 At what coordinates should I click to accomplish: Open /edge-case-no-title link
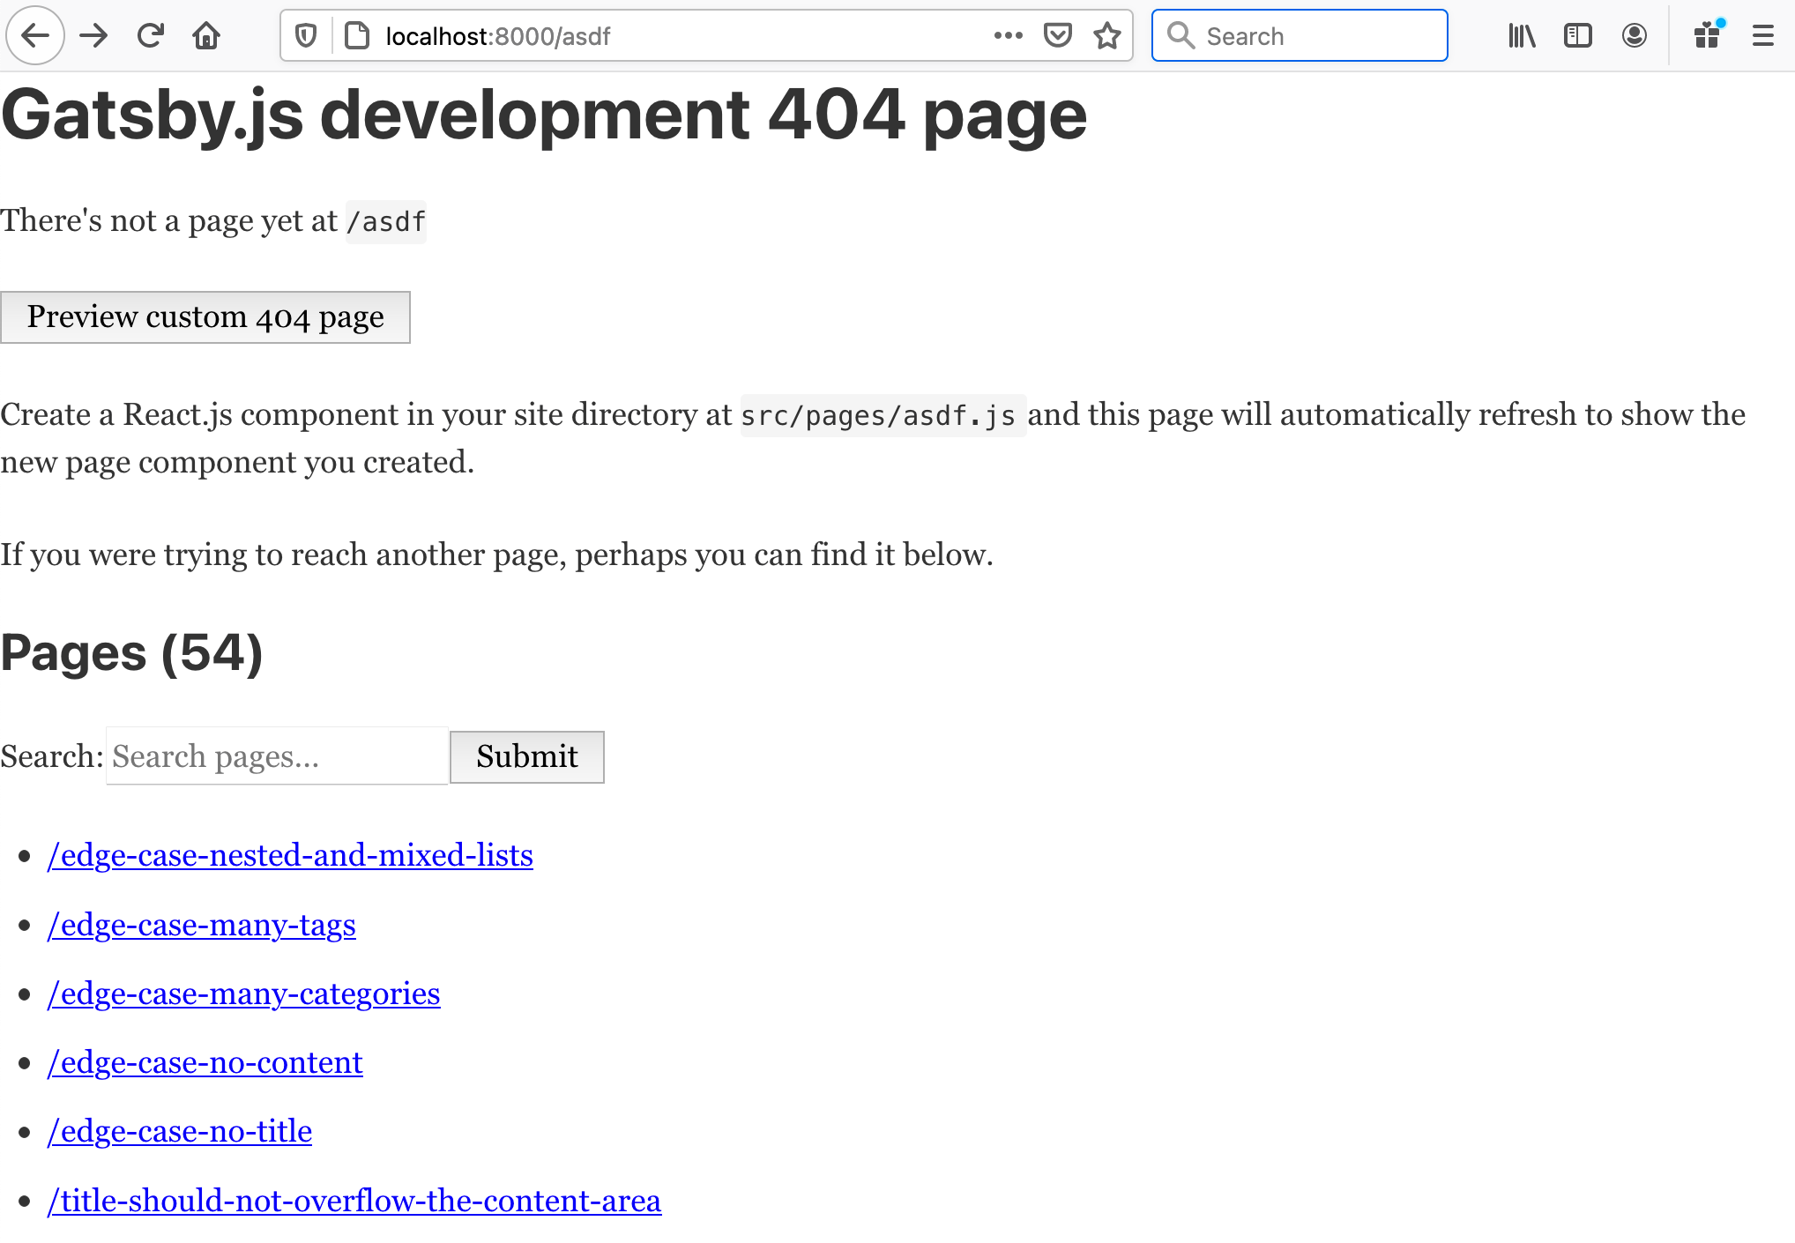(180, 1131)
